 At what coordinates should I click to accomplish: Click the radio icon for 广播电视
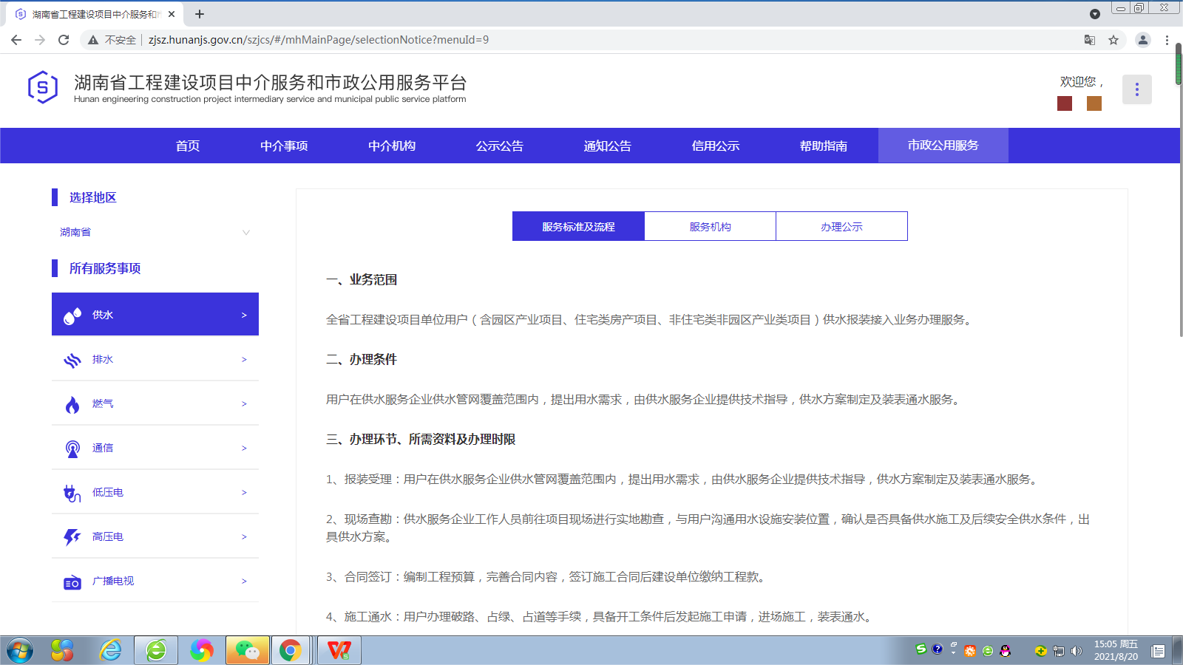(72, 582)
